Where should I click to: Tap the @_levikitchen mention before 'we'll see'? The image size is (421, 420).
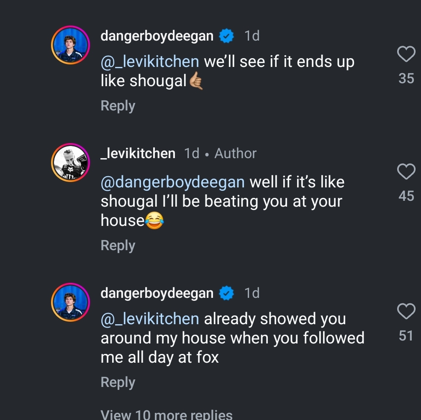150,62
